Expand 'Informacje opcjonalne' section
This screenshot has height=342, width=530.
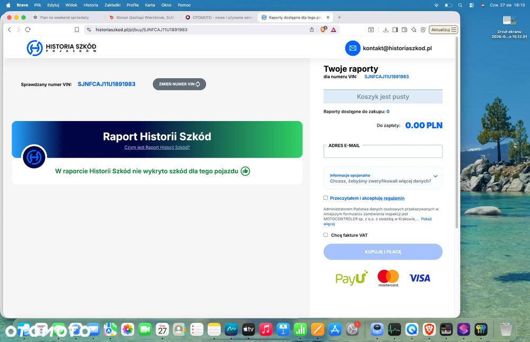tap(383, 178)
